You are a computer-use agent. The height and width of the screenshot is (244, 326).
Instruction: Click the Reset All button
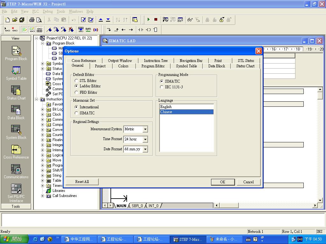[x=82, y=182]
